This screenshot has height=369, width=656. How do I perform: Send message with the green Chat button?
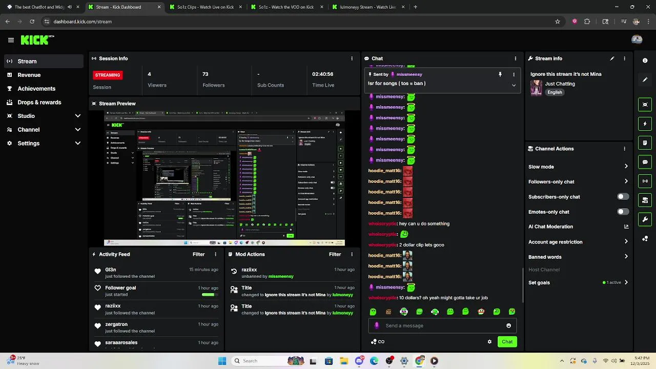[507, 342]
